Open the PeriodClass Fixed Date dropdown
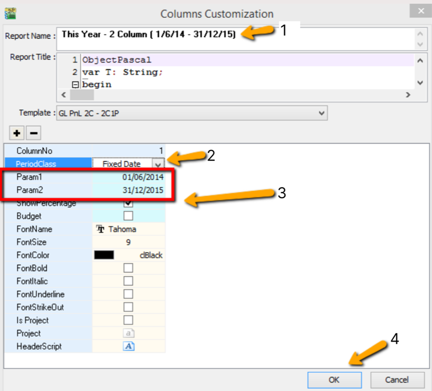 click(x=158, y=164)
